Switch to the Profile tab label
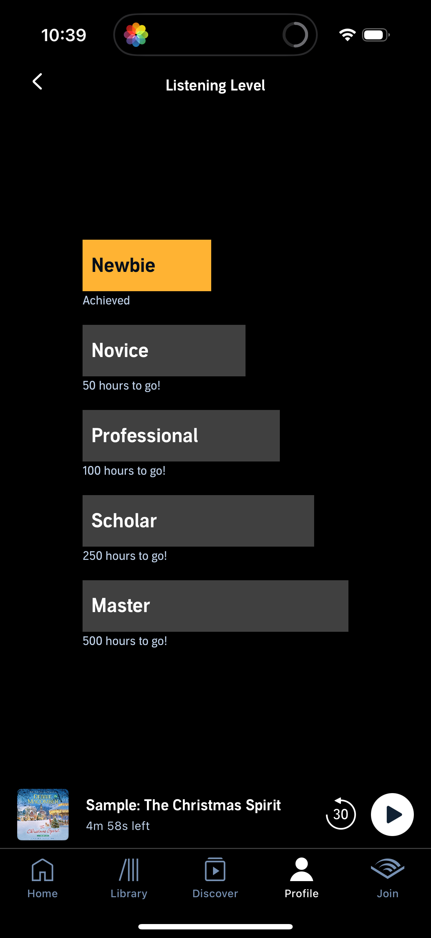 click(301, 893)
